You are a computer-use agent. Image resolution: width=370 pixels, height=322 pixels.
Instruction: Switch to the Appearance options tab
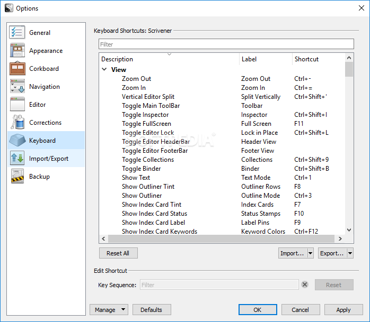click(x=46, y=50)
